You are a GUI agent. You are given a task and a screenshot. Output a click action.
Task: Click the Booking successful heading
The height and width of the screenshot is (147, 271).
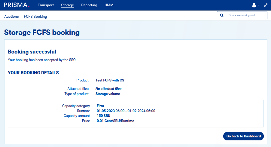tap(32, 52)
